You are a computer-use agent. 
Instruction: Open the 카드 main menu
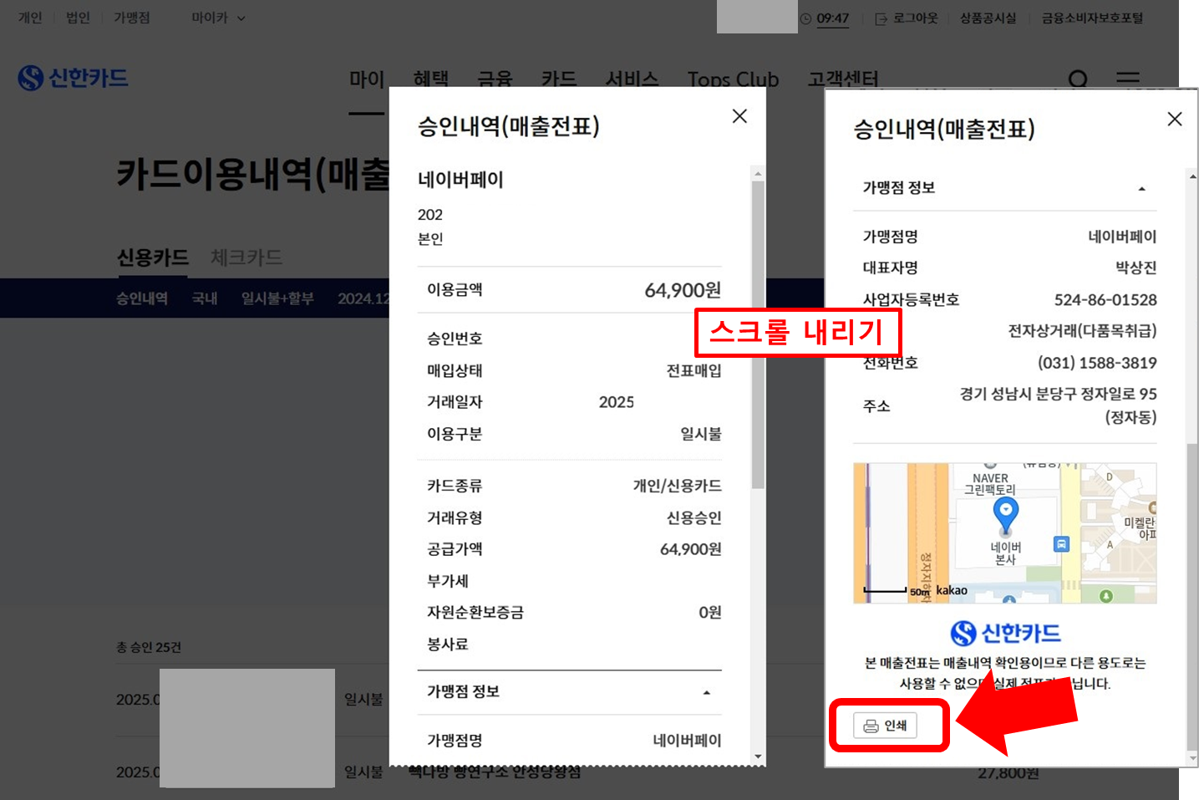point(559,79)
